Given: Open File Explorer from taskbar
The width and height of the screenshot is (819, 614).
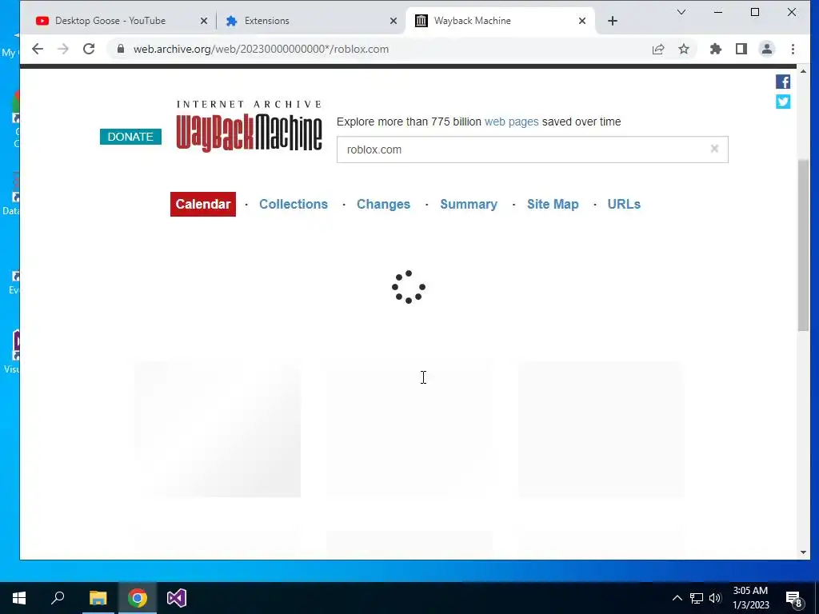Looking at the screenshot, I should (98, 598).
